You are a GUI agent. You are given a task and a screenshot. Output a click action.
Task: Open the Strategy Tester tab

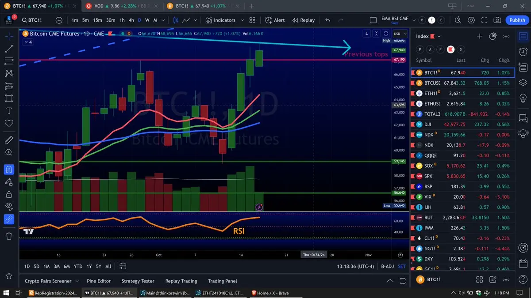[x=138, y=281]
